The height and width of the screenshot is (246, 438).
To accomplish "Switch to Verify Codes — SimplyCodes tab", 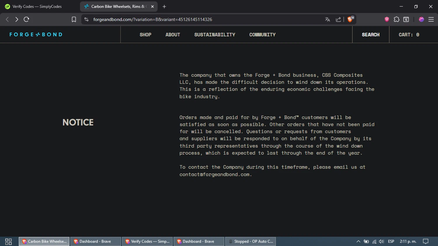I will click(37, 6).
